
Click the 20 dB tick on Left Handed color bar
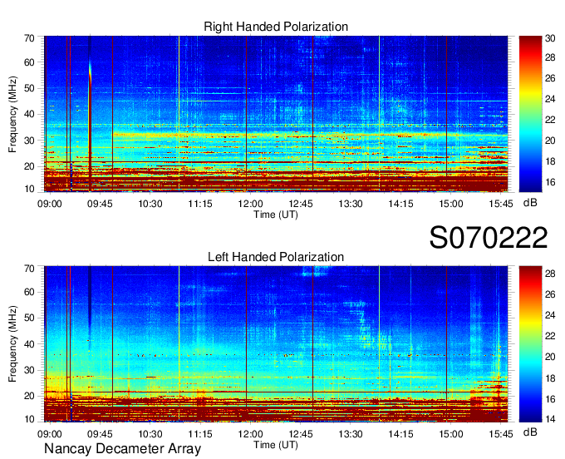(x=550, y=357)
